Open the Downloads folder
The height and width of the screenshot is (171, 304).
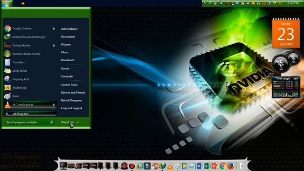(x=67, y=60)
